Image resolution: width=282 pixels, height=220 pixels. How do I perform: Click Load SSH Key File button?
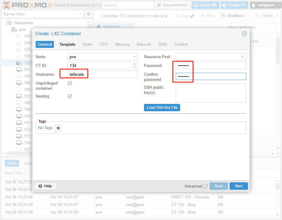162,108
